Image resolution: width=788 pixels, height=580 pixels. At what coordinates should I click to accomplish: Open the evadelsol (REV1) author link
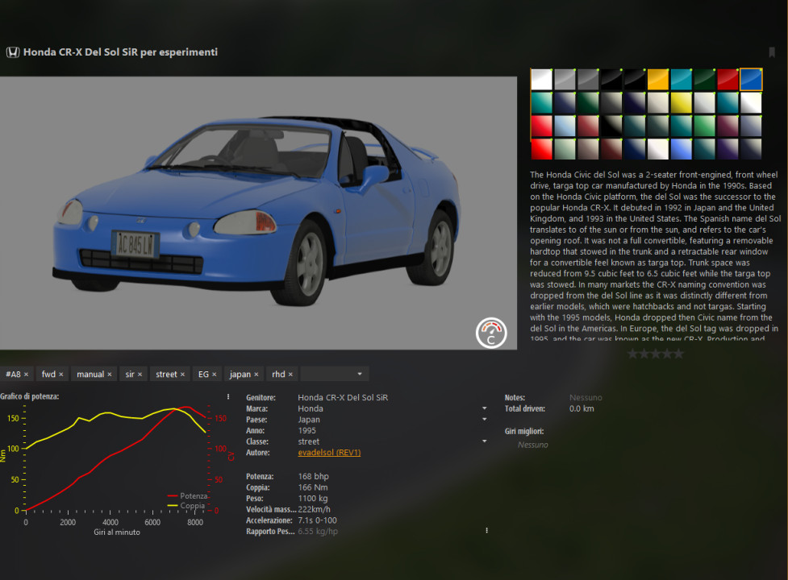click(329, 453)
